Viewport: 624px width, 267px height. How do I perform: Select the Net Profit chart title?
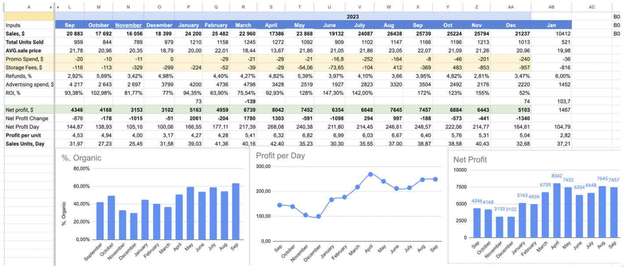470,160
